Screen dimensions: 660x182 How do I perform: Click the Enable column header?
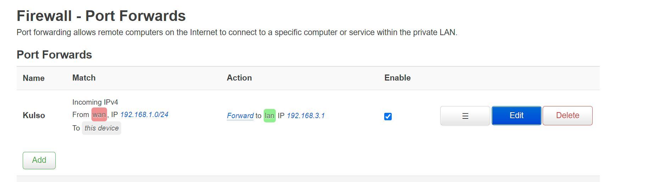pyautogui.click(x=397, y=78)
